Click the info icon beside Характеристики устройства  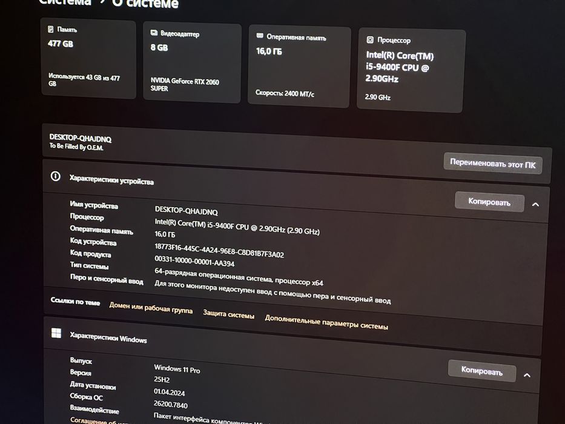pyautogui.click(x=56, y=176)
